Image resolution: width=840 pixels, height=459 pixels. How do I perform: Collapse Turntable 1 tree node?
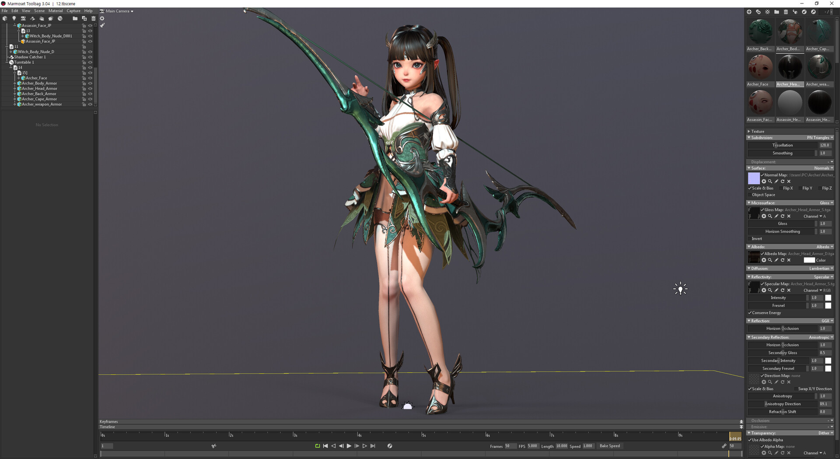pos(7,63)
